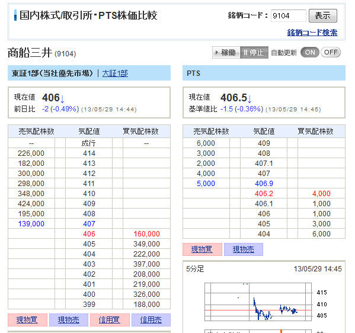The image size is (355, 333).
Task: Click the PTS section header
Action: (x=264, y=73)
